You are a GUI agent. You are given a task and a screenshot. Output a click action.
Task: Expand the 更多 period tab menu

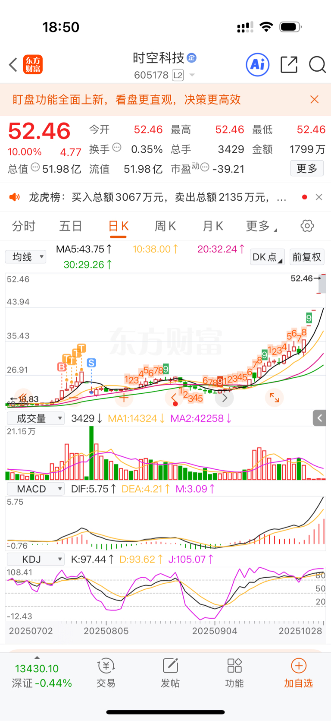coord(261,226)
